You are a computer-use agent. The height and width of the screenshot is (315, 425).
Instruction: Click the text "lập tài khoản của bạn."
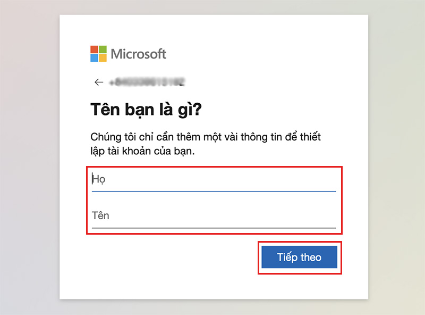[142, 151]
